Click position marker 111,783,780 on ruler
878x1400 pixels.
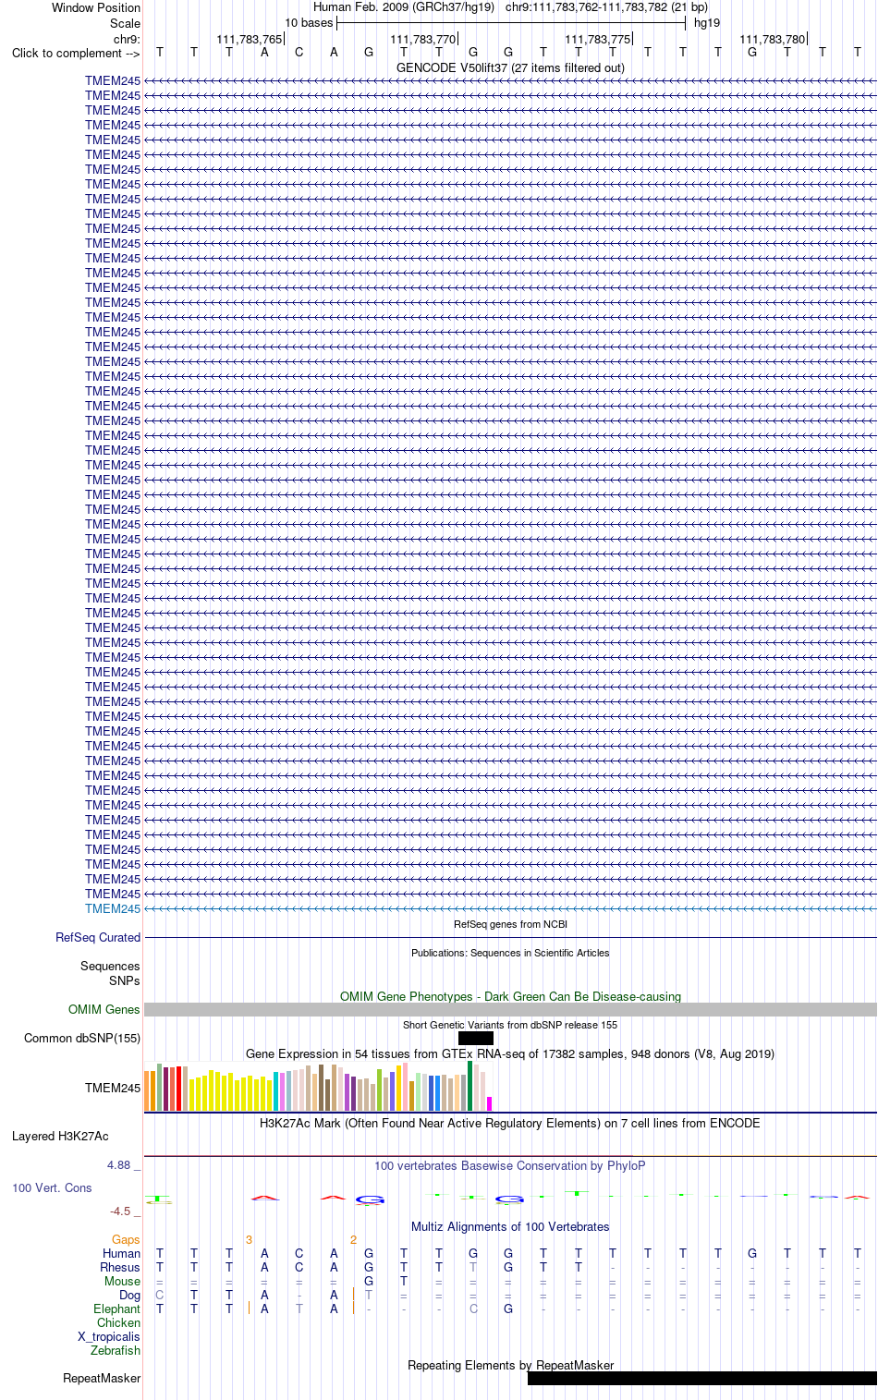click(773, 39)
